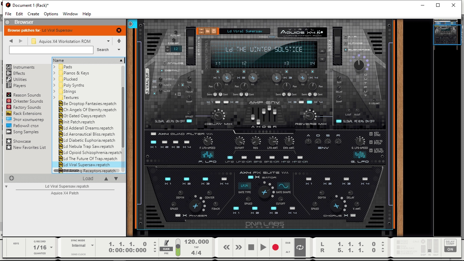Expand the Pads folder
Screen dimensions: 464x261
(x=54, y=67)
